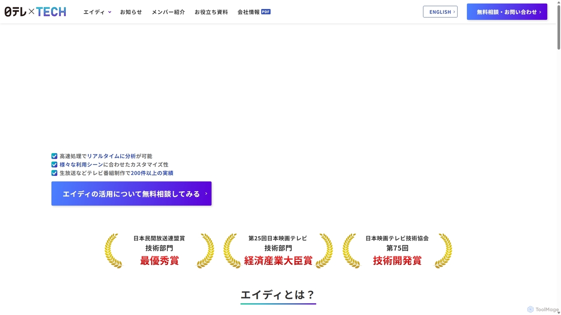The image size is (561, 315).
Task: Open お役立ち資料 in the navigation
Action: point(211,12)
